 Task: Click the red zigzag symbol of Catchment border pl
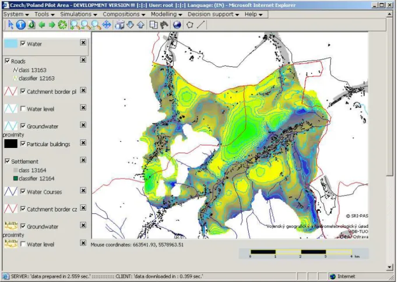pyautogui.click(x=10, y=91)
